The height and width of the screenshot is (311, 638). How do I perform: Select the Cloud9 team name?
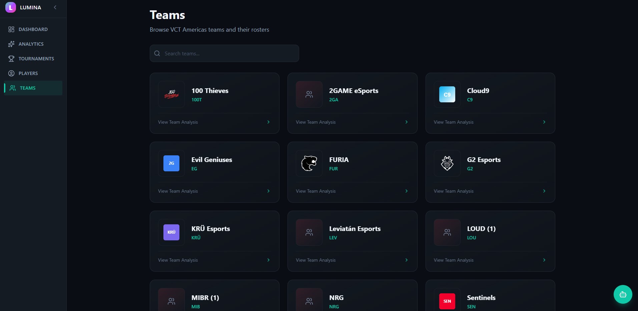pos(478,91)
